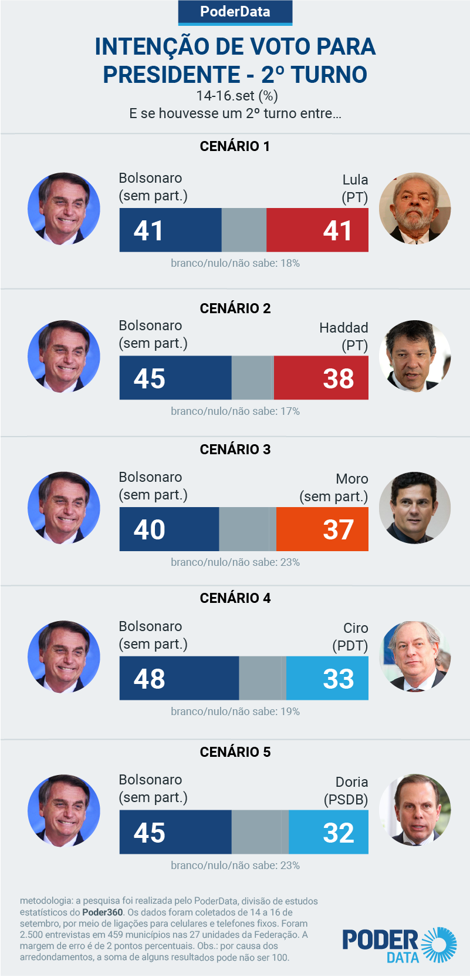Click the CENÁRIO 4 heading
Image resolution: width=470 pixels, height=976 pixels.
[235, 598]
